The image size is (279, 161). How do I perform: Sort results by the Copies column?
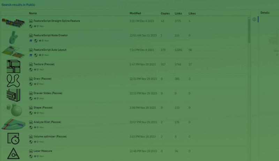tap(165, 14)
